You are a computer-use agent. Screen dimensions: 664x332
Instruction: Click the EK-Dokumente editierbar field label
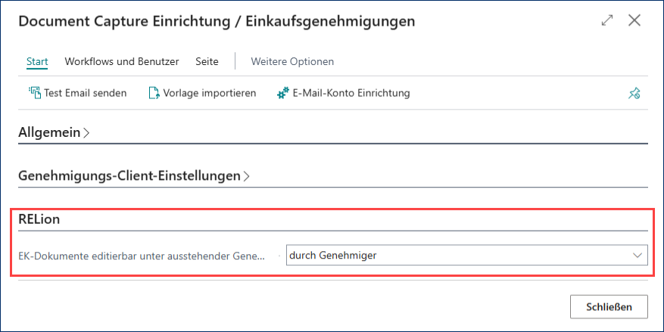(x=142, y=256)
